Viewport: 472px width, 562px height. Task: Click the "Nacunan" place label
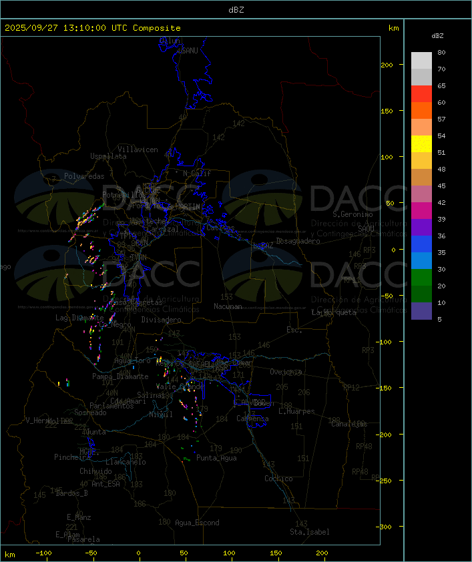[x=228, y=306]
